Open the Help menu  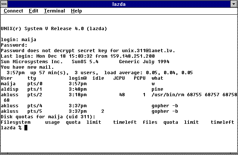(76, 11)
